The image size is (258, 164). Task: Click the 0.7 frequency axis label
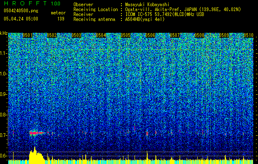click(x=4, y=135)
